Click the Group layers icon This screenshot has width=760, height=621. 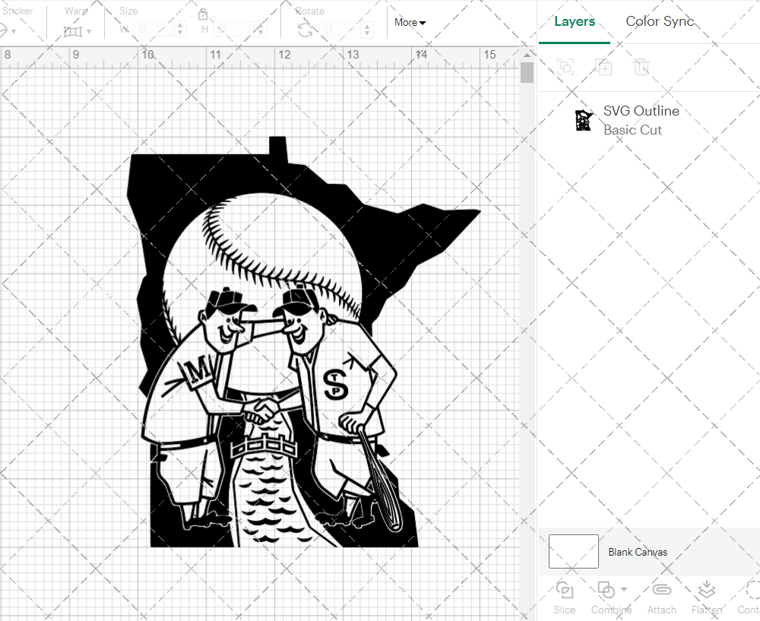click(565, 66)
